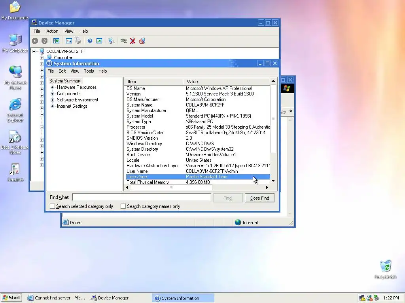Viewport: 405px width, 303px height.
Task: Open the Action menu in Device Manager
Action: (52, 31)
